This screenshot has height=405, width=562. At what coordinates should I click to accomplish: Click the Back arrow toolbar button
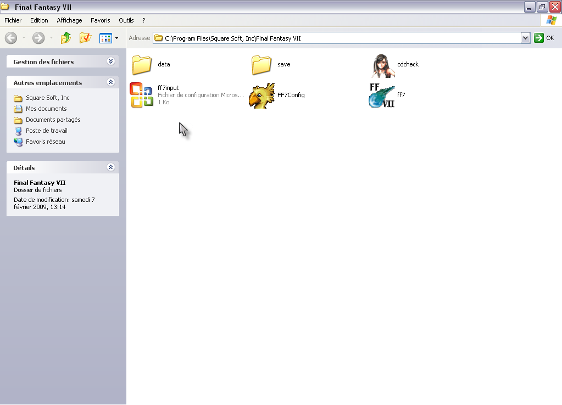[x=11, y=38]
